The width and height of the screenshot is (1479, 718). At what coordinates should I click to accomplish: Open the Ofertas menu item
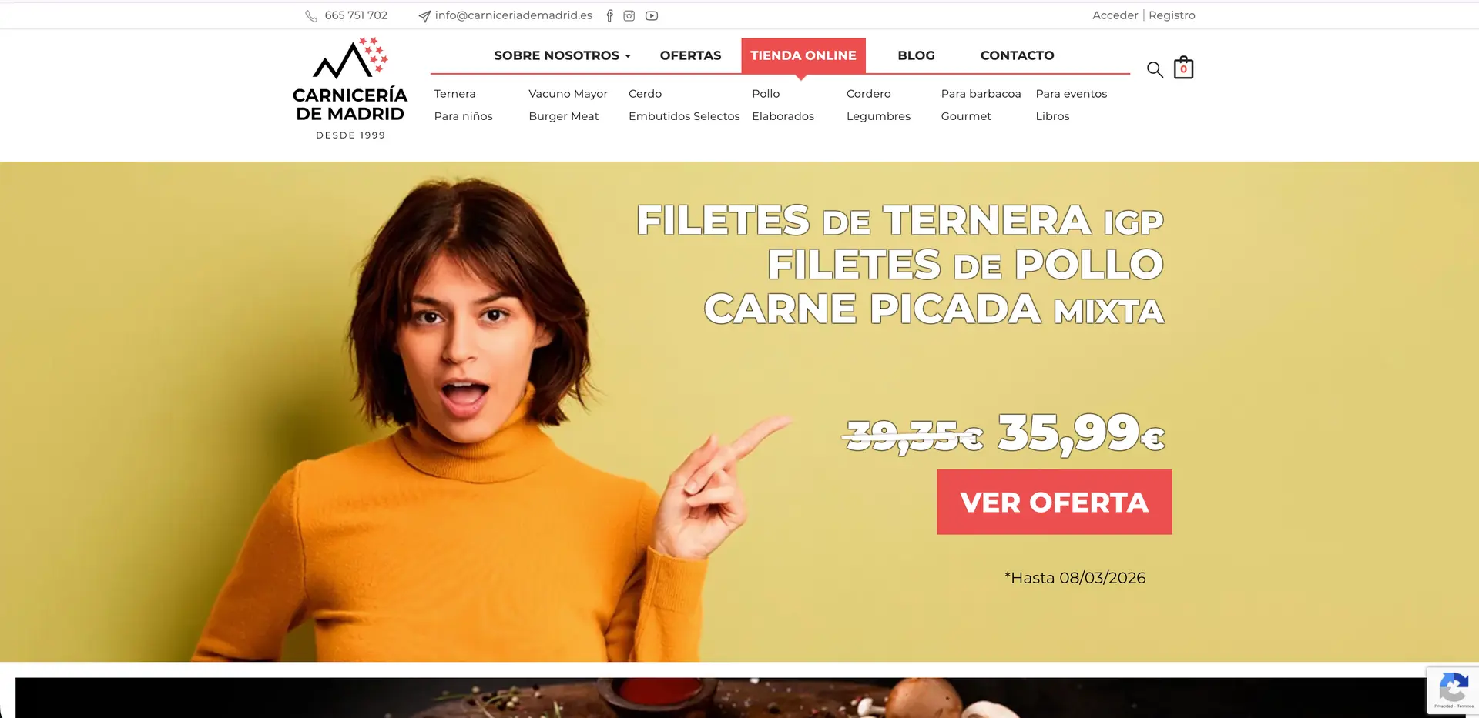pos(690,55)
